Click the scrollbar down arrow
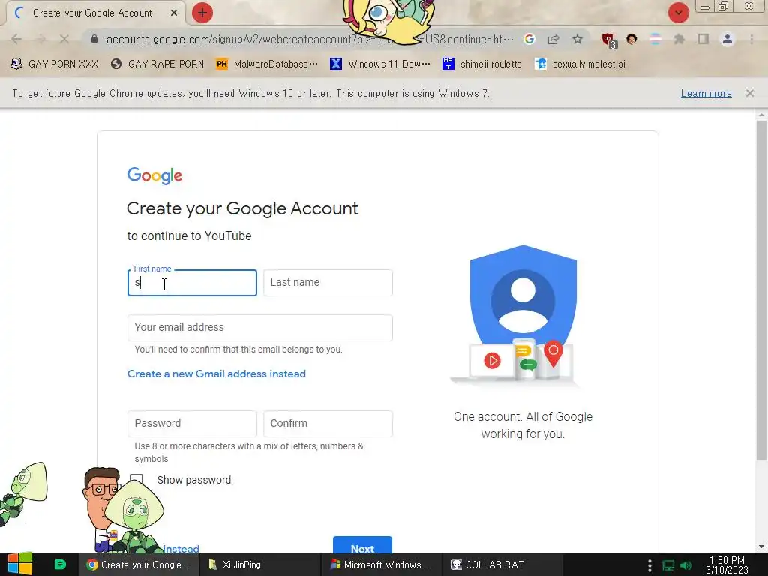Image resolution: width=768 pixels, height=576 pixels. pos(761,547)
